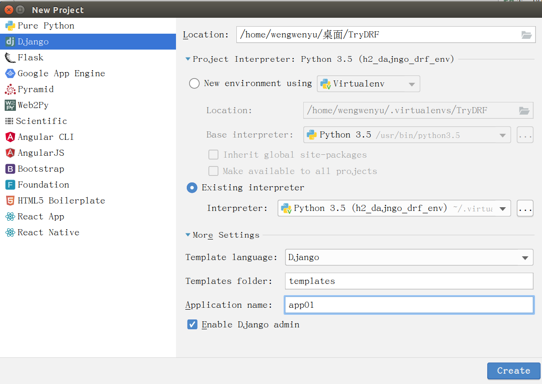Click the AngularJS shield icon
This screenshot has height=384, width=542.
(x=10, y=152)
